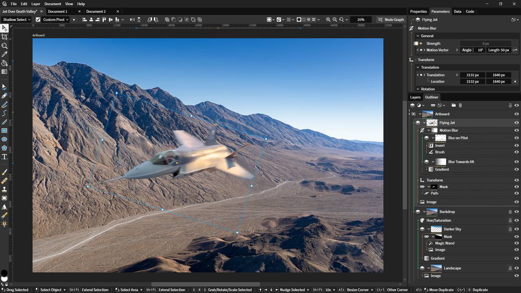
Task: Switch to the Layers tab
Action: tap(415, 97)
